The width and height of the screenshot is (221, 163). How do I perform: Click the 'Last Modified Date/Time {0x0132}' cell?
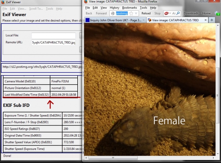pyautogui.click(x=27, y=95)
